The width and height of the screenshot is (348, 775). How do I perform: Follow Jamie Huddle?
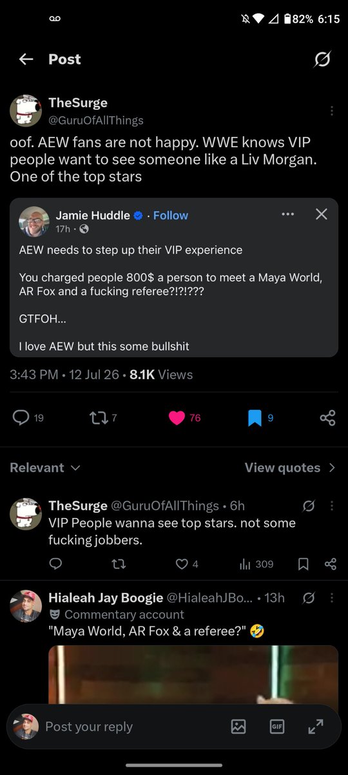[171, 215]
